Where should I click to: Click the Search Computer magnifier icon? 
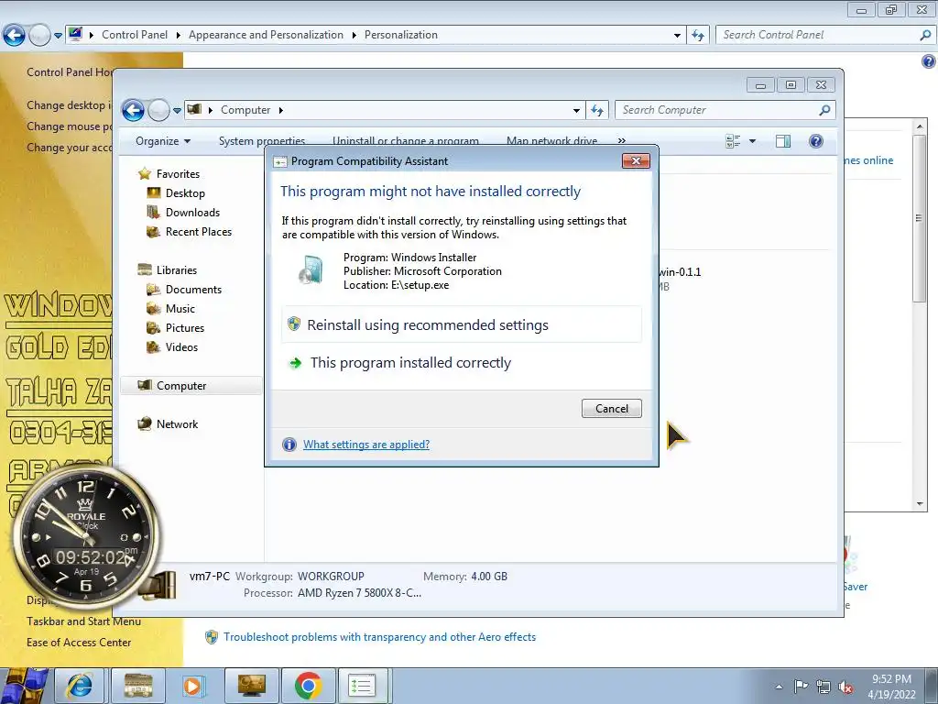[825, 110]
